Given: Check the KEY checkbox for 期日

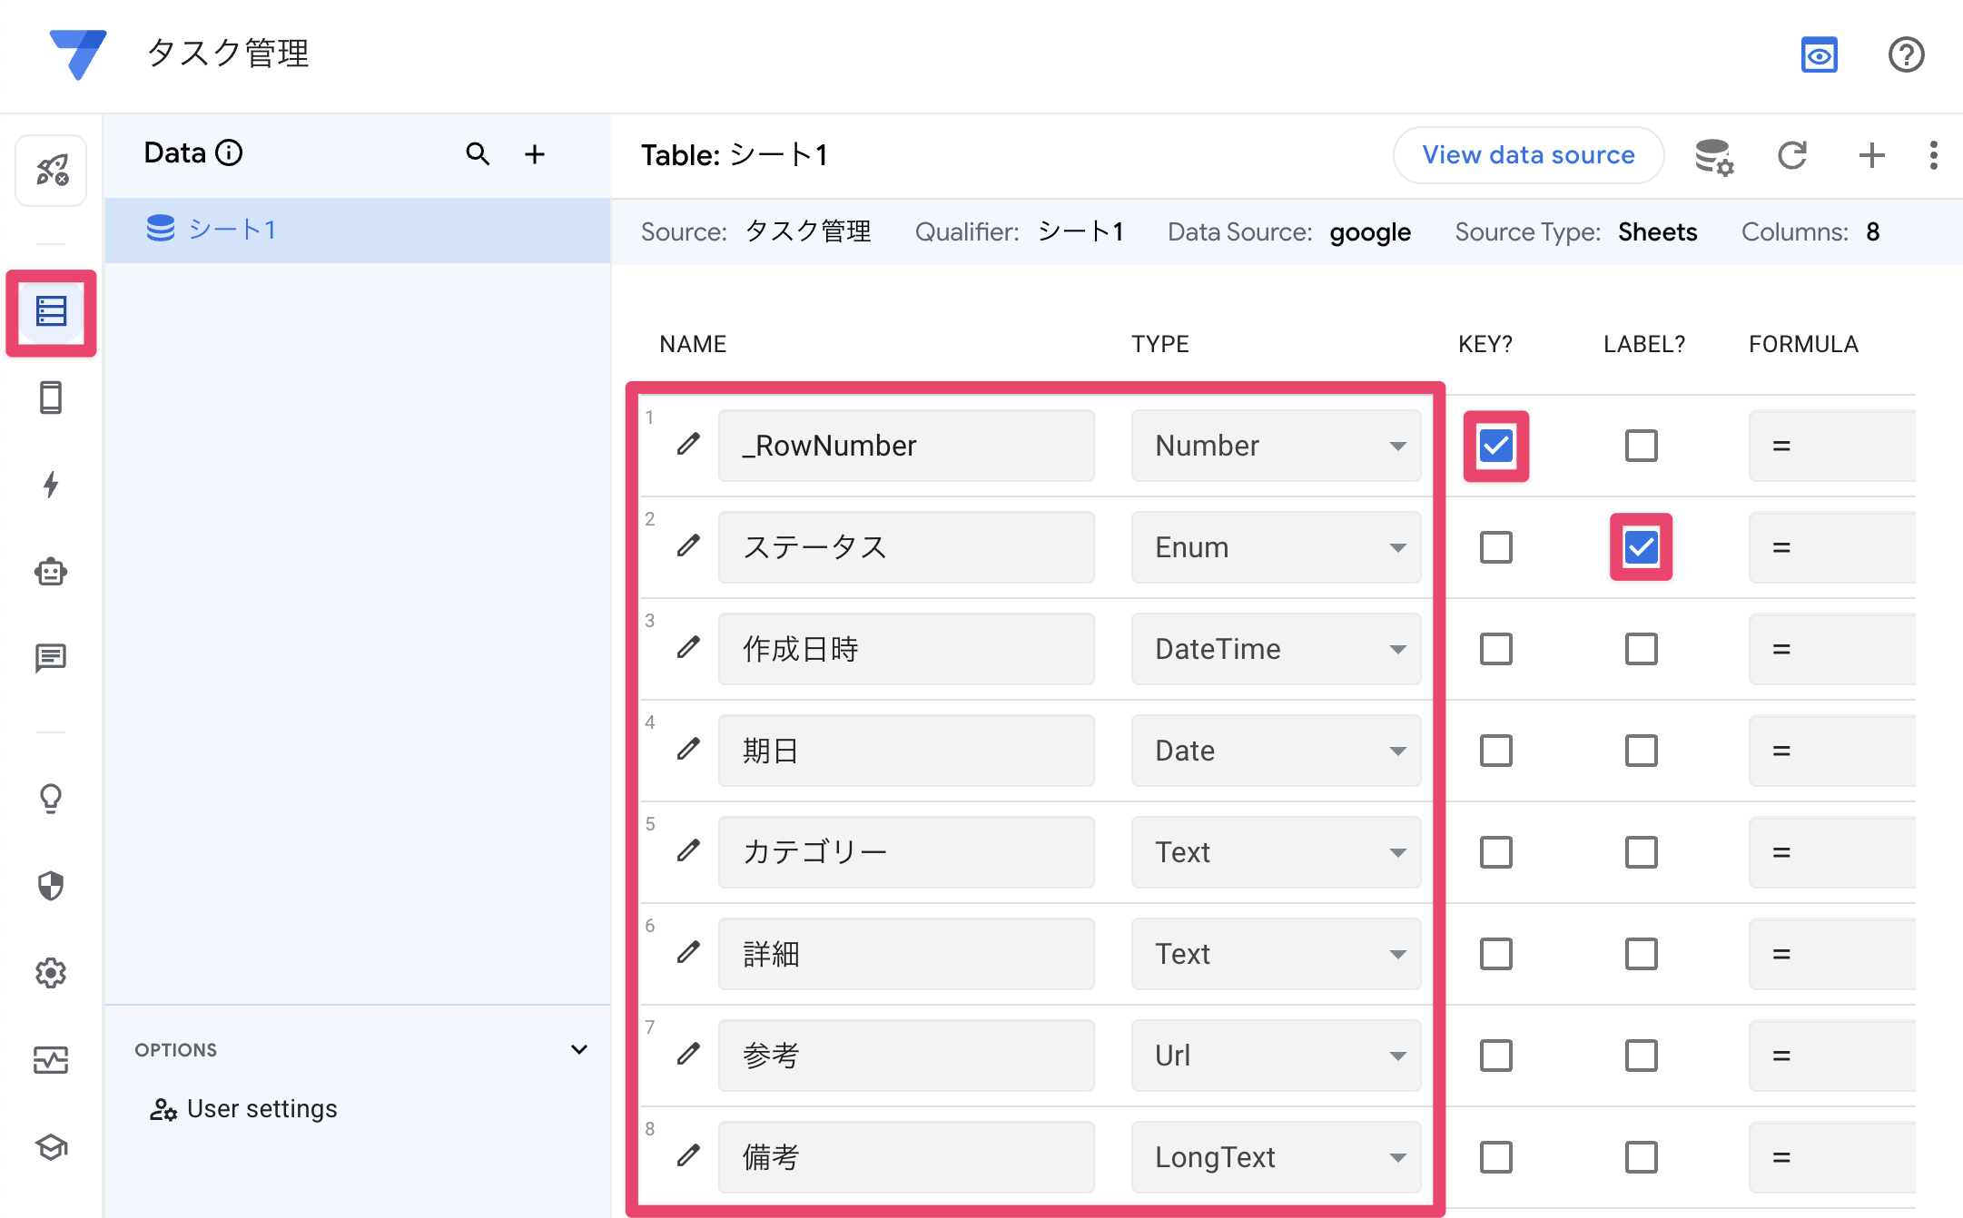Looking at the screenshot, I should (1495, 751).
